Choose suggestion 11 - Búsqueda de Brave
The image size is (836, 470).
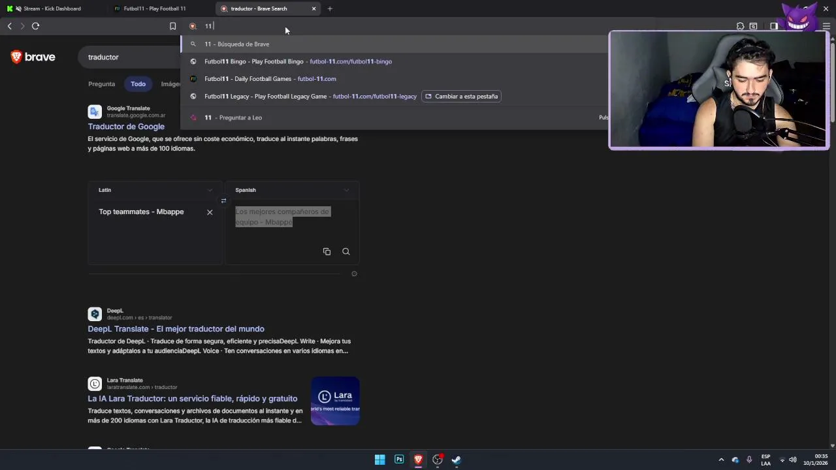click(x=394, y=44)
